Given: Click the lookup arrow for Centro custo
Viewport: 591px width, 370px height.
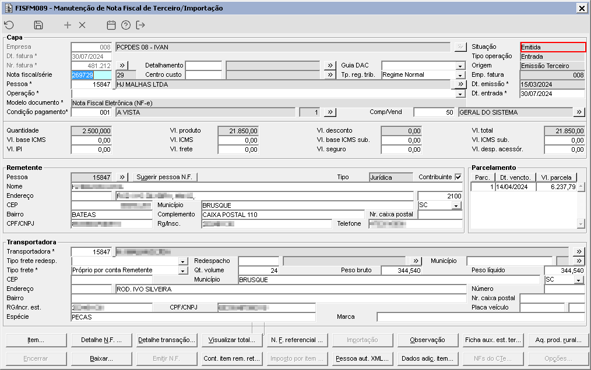Looking at the screenshot, I should coord(330,75).
